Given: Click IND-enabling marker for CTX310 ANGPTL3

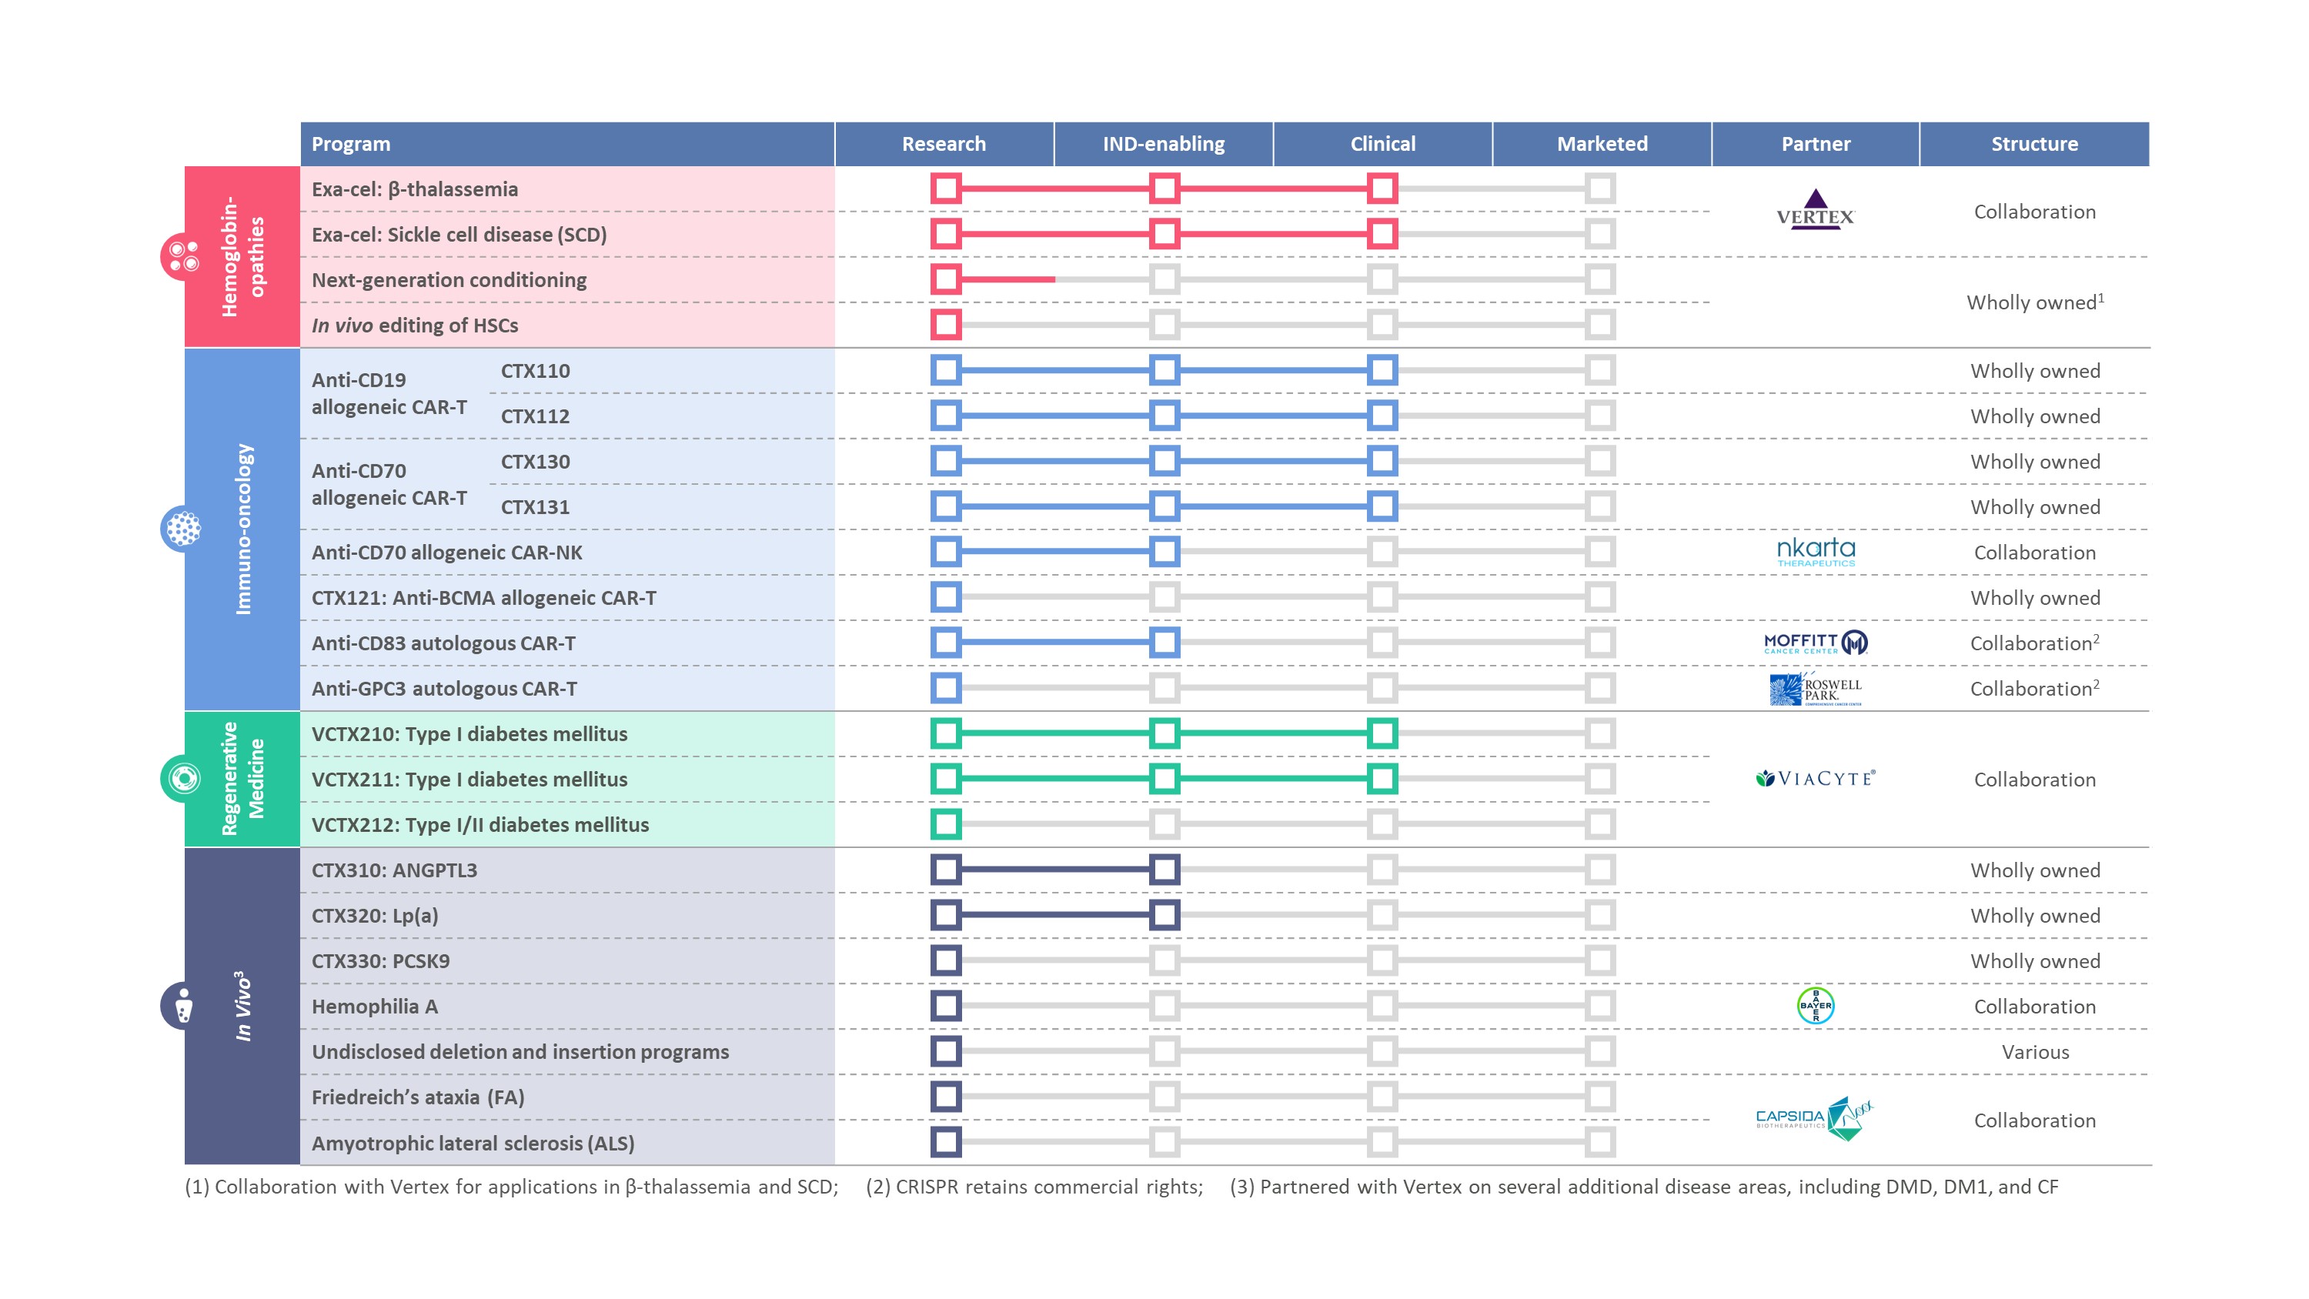Looking at the screenshot, I should [1165, 869].
